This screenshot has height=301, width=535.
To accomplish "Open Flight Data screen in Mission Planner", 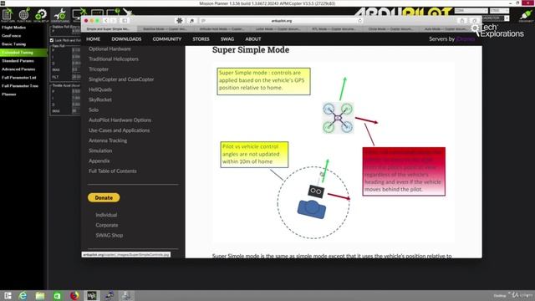I will (8, 15).
